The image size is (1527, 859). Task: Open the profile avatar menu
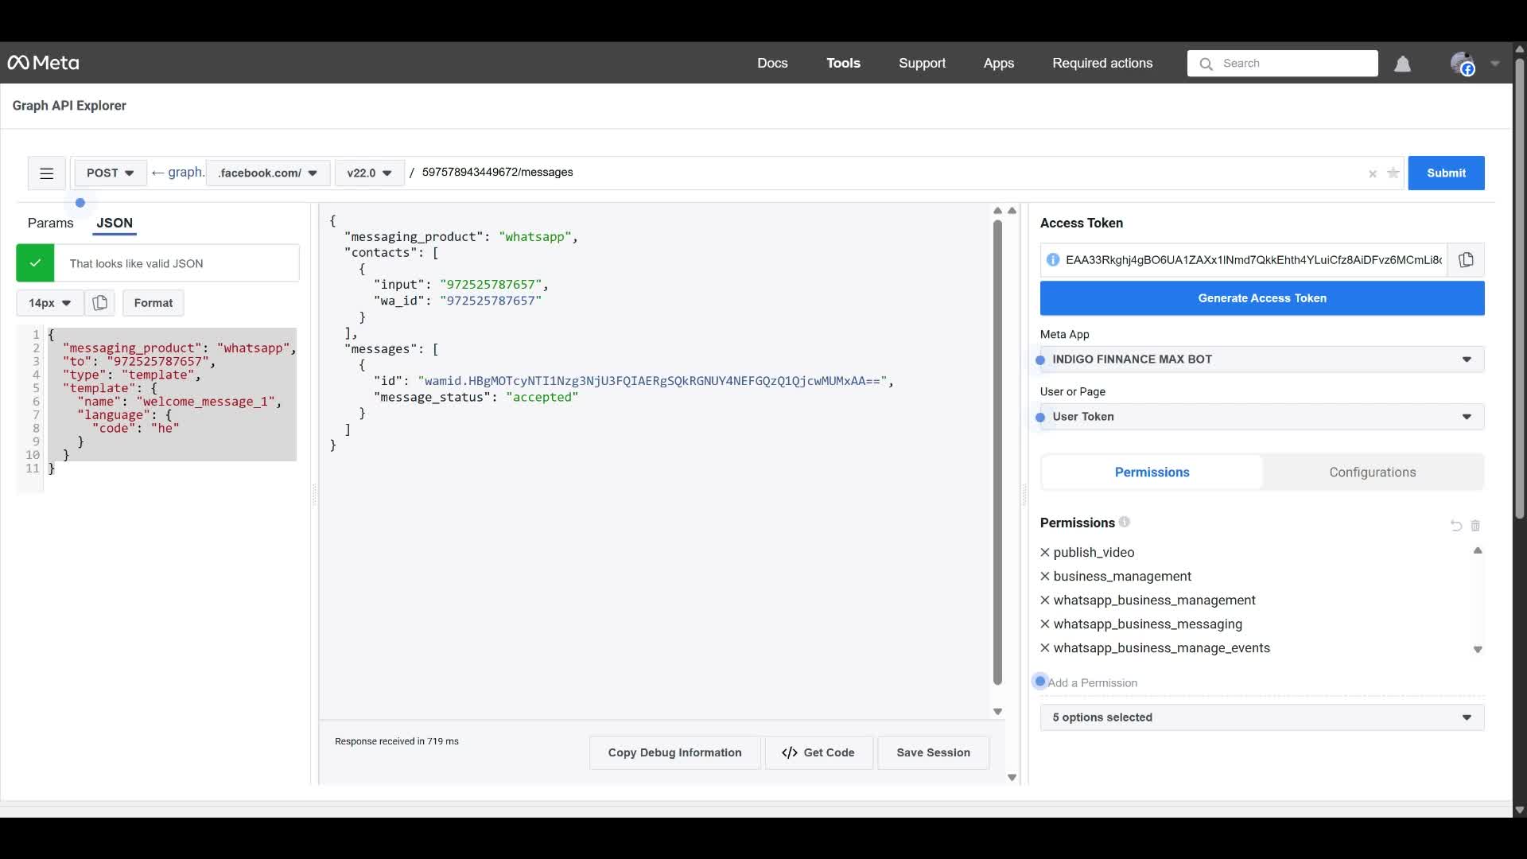point(1463,64)
